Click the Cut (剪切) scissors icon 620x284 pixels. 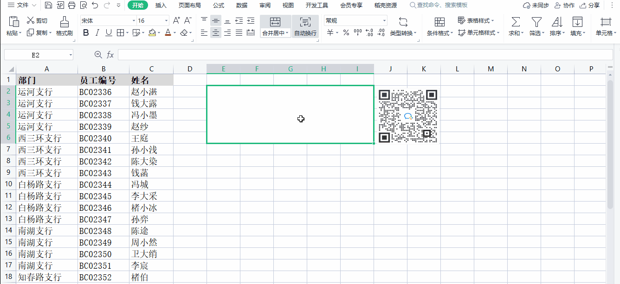coord(31,20)
